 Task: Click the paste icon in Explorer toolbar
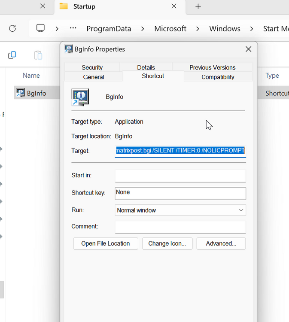pos(38,55)
